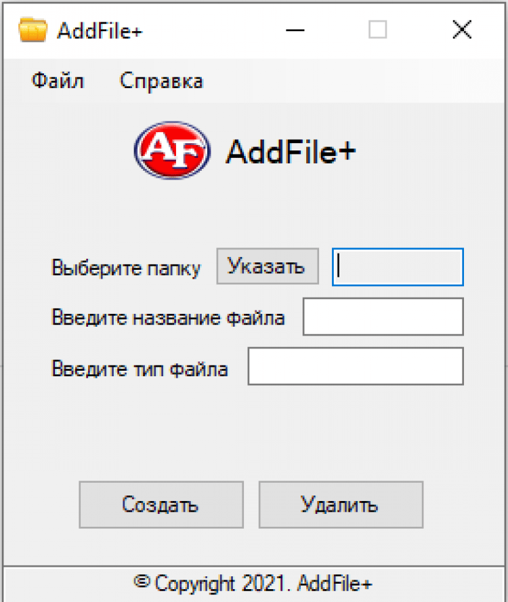
Task: Click the large AddFile+ heading beside the logo
Action: [291, 151]
